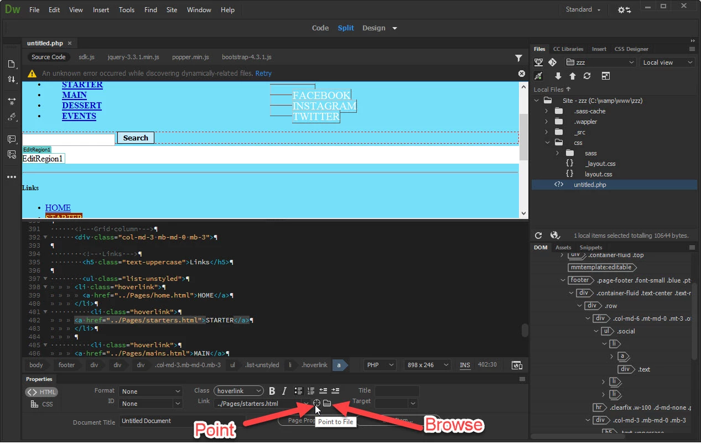Dismiss the error notification bar
Image resolution: width=701 pixels, height=444 pixels.
(522, 74)
